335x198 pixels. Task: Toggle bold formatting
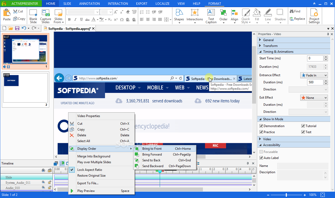click(x=69, y=20)
